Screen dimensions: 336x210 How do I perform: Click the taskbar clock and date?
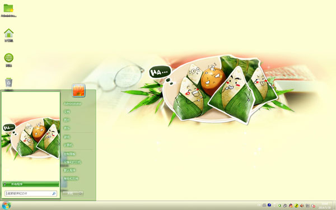coord(324,206)
